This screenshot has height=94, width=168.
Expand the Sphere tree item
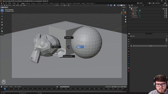pyautogui.click(x=132, y=15)
